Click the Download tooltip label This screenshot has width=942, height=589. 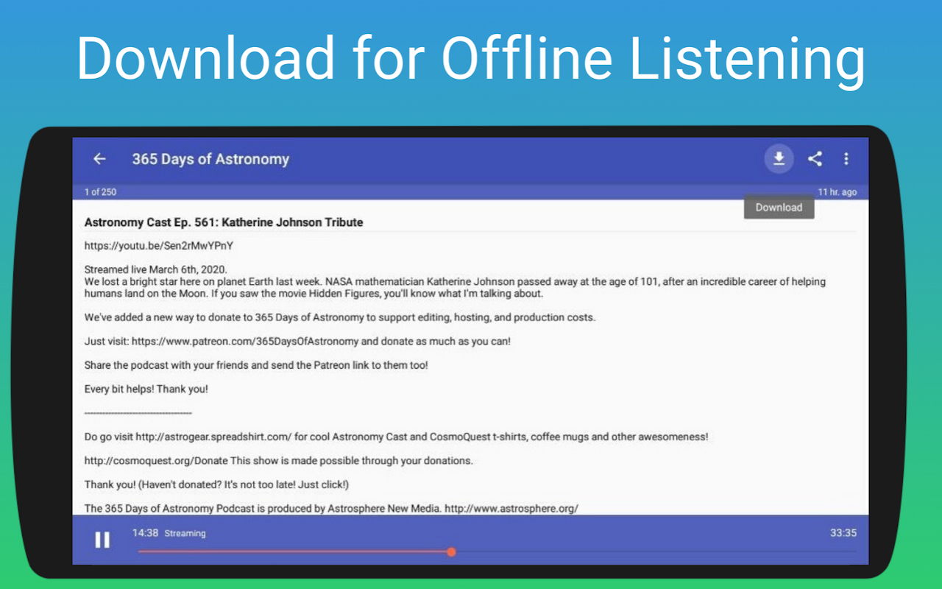tap(779, 207)
